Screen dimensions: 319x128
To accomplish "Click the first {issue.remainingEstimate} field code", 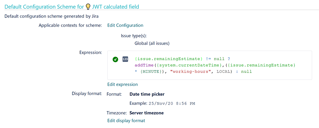I will (x=169, y=59).
